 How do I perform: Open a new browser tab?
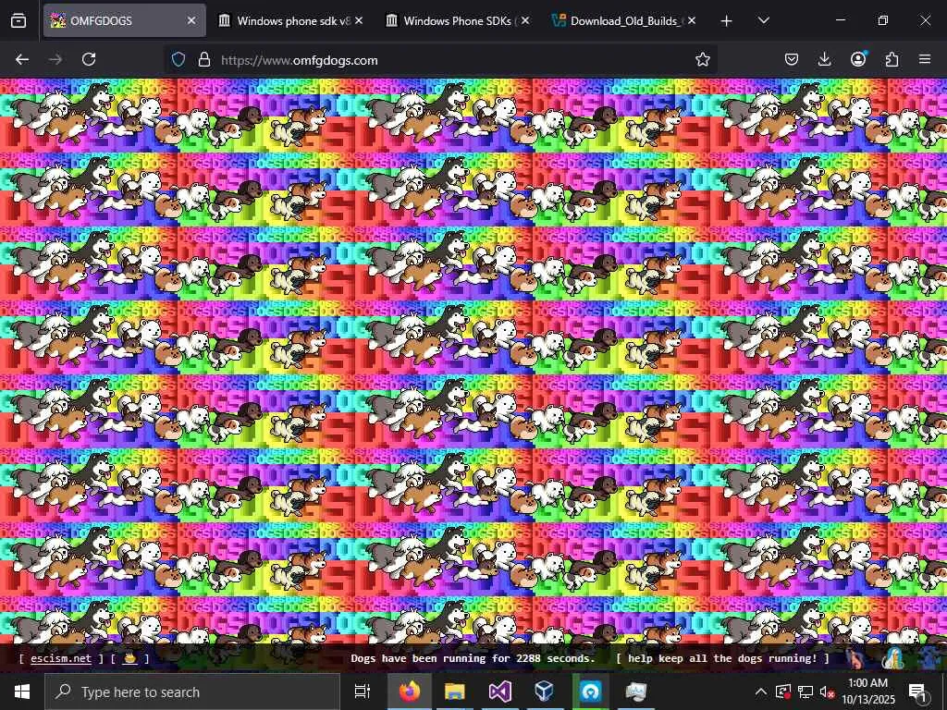(727, 21)
